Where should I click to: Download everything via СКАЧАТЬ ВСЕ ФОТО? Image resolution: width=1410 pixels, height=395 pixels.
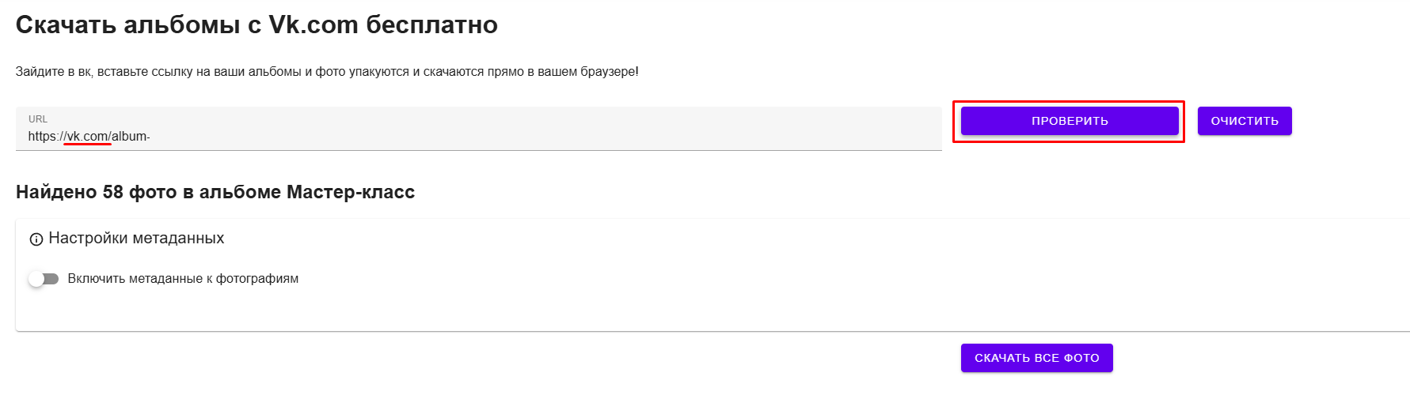click(1037, 358)
